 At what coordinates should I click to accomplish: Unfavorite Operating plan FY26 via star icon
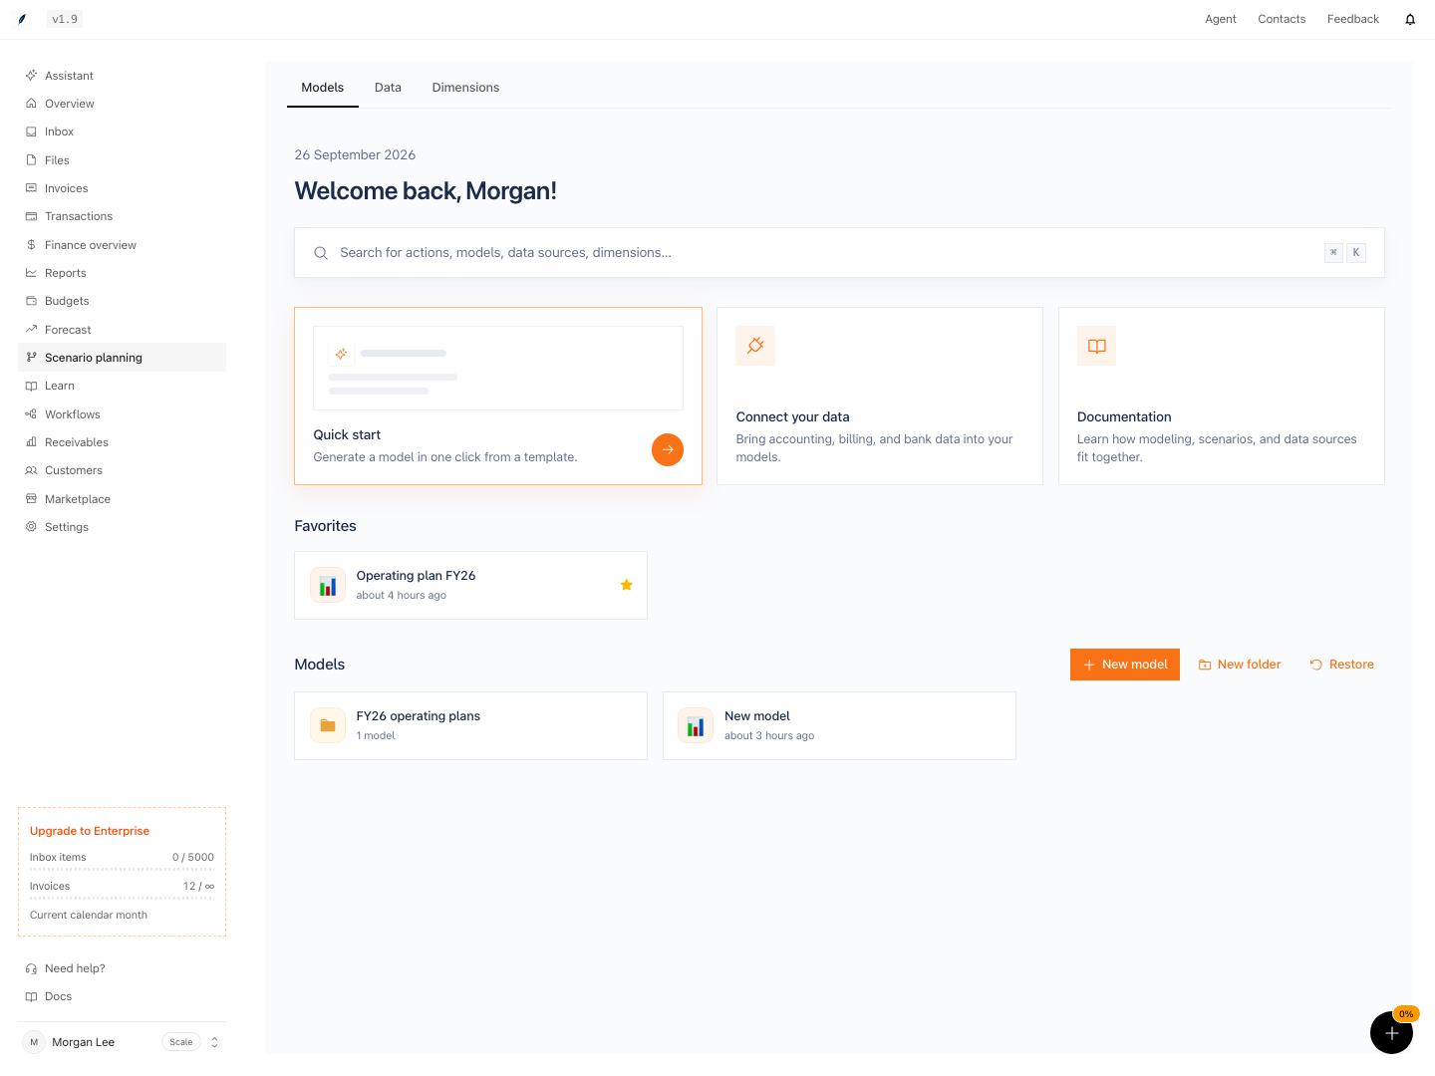pos(627,585)
